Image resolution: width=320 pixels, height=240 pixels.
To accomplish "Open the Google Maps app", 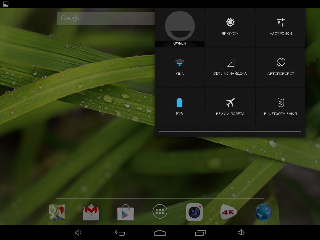I will (57, 212).
